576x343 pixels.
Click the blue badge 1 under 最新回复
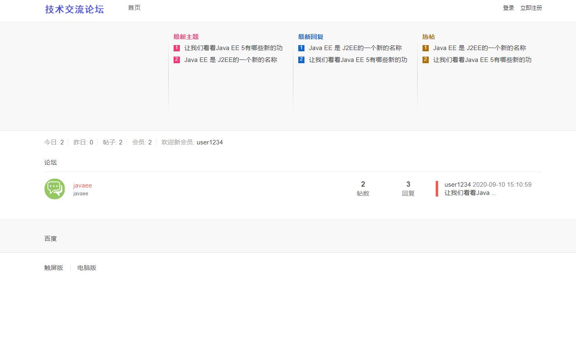point(301,48)
